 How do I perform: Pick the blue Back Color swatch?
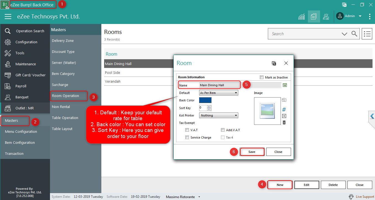[x=205, y=100]
